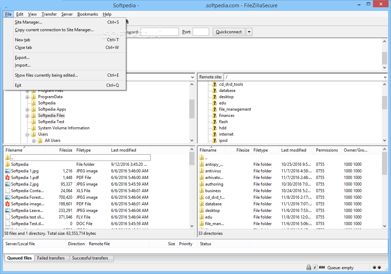Select the FLV file icon of Softpedia test sli...

pyautogui.click(x=8, y=217)
